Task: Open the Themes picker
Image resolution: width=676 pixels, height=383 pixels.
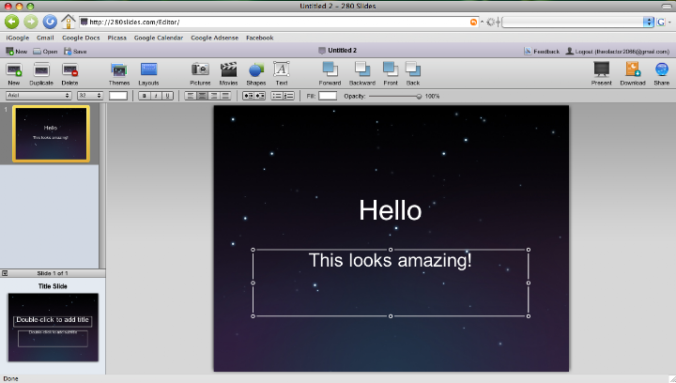Action: [119, 73]
